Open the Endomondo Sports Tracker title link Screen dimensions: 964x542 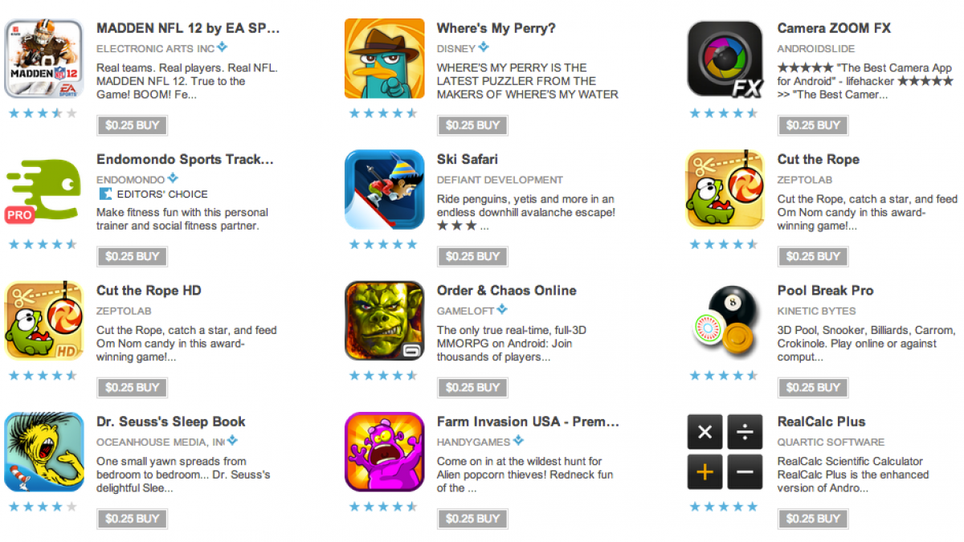185,160
